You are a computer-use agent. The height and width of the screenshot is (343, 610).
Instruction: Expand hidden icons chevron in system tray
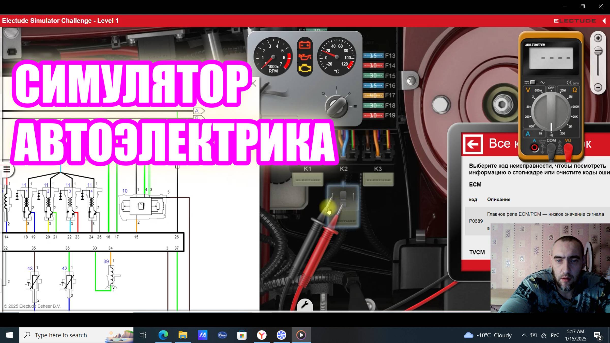[x=524, y=335]
